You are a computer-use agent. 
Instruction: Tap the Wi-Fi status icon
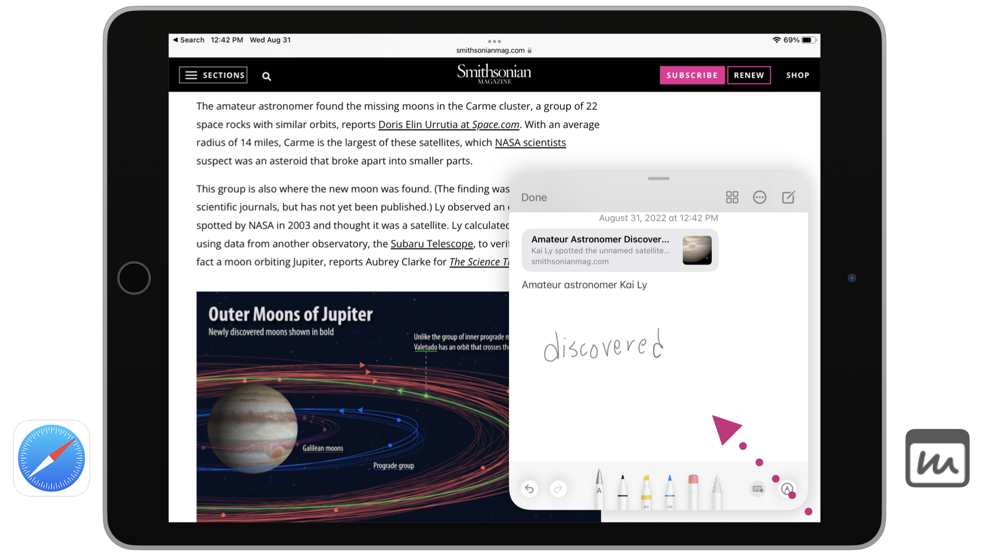coord(776,40)
